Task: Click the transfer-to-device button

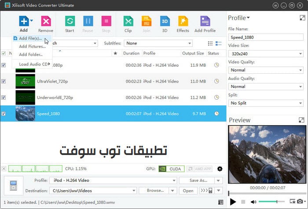Action: tap(207, 191)
